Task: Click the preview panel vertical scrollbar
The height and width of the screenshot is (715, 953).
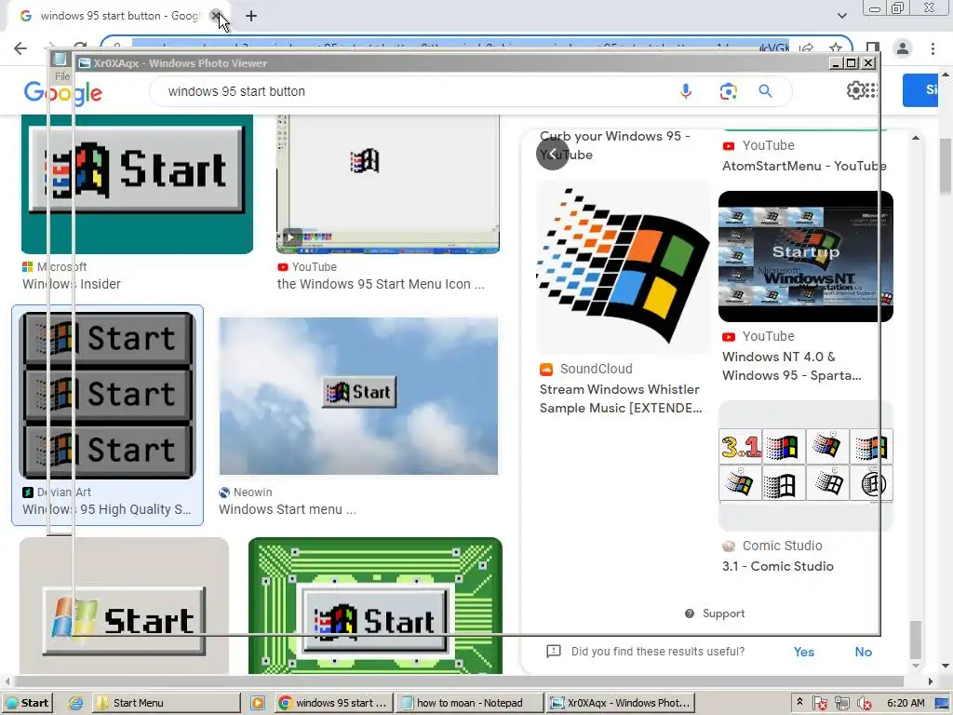Action: pos(916,639)
